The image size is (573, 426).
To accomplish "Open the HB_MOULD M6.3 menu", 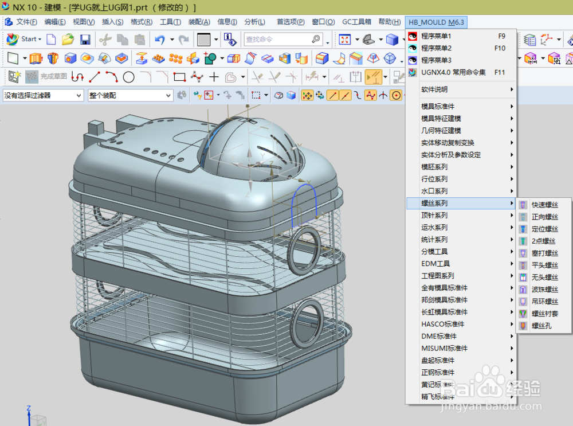I will 436,22.
